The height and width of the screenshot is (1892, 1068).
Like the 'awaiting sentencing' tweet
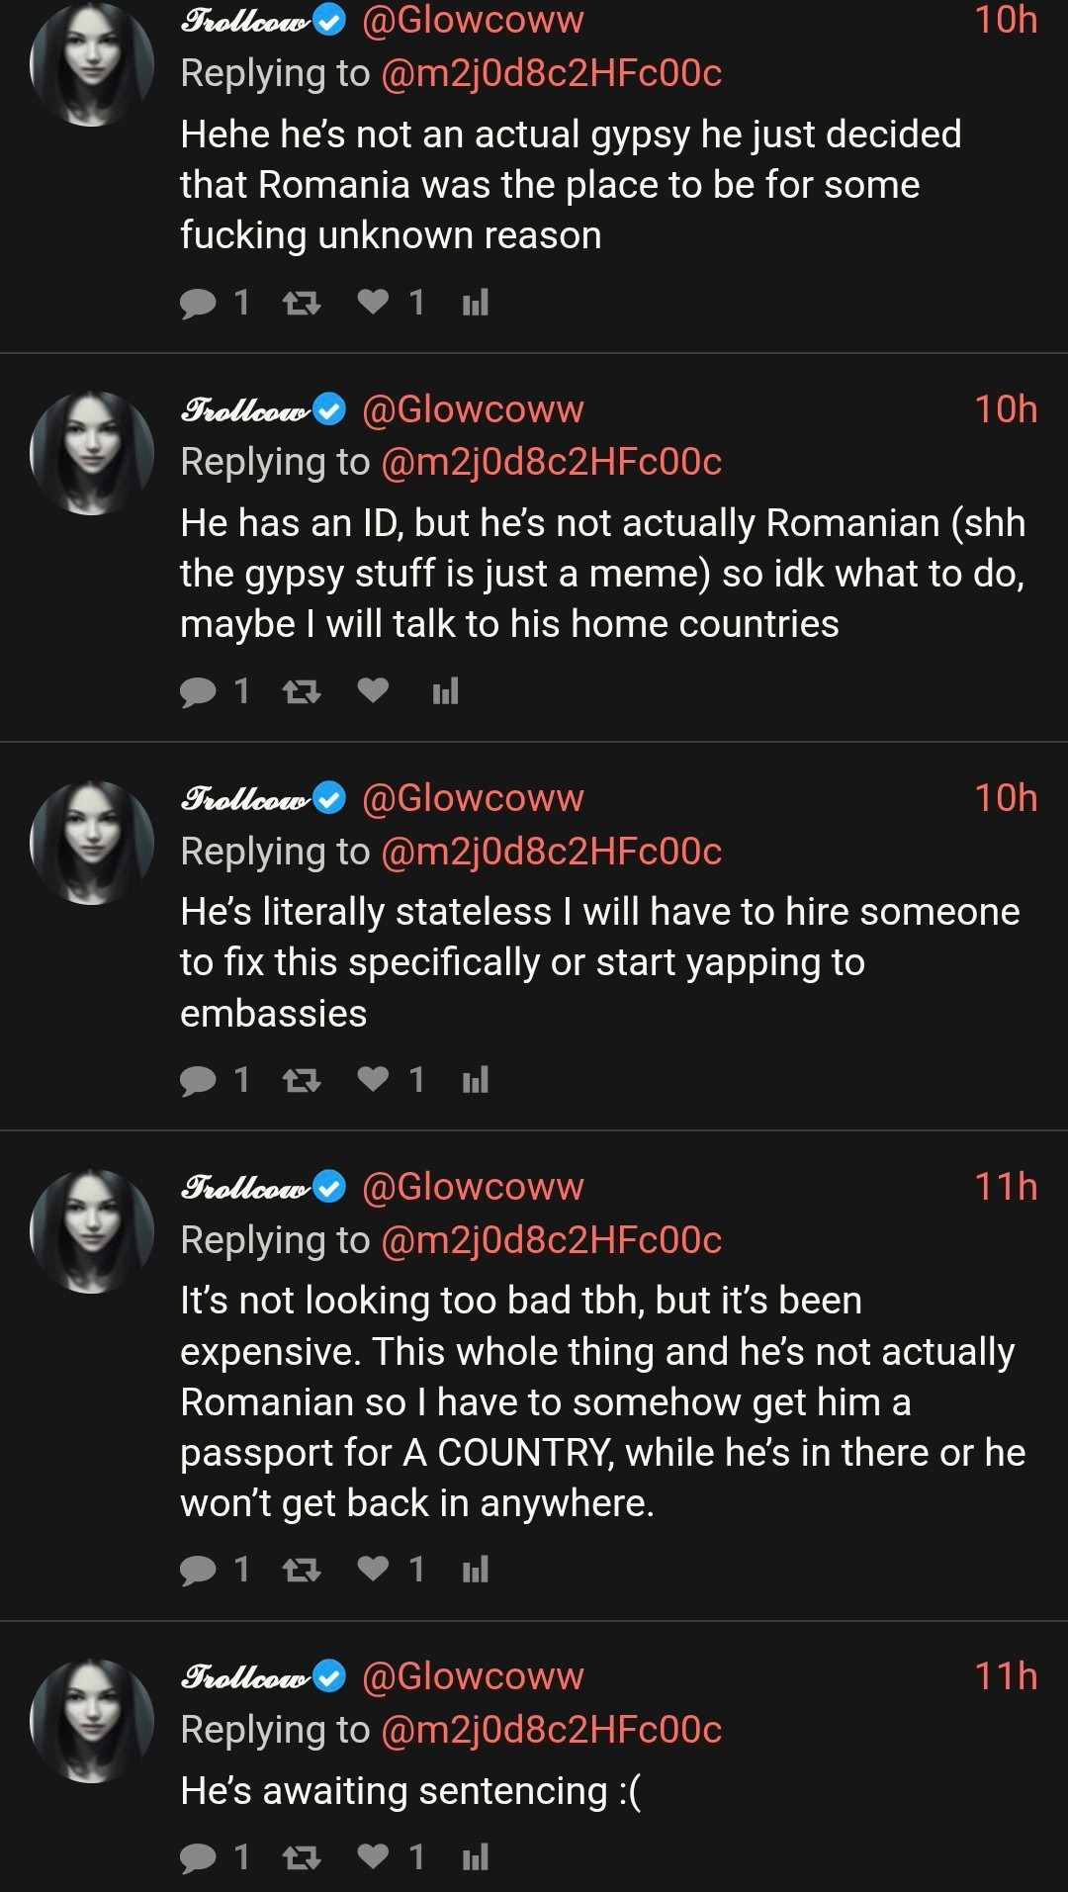(373, 1856)
